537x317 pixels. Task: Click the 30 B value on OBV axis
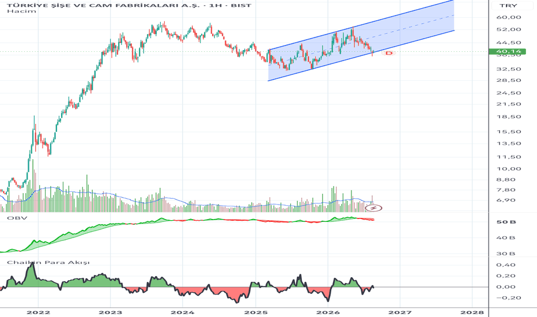[505, 254]
